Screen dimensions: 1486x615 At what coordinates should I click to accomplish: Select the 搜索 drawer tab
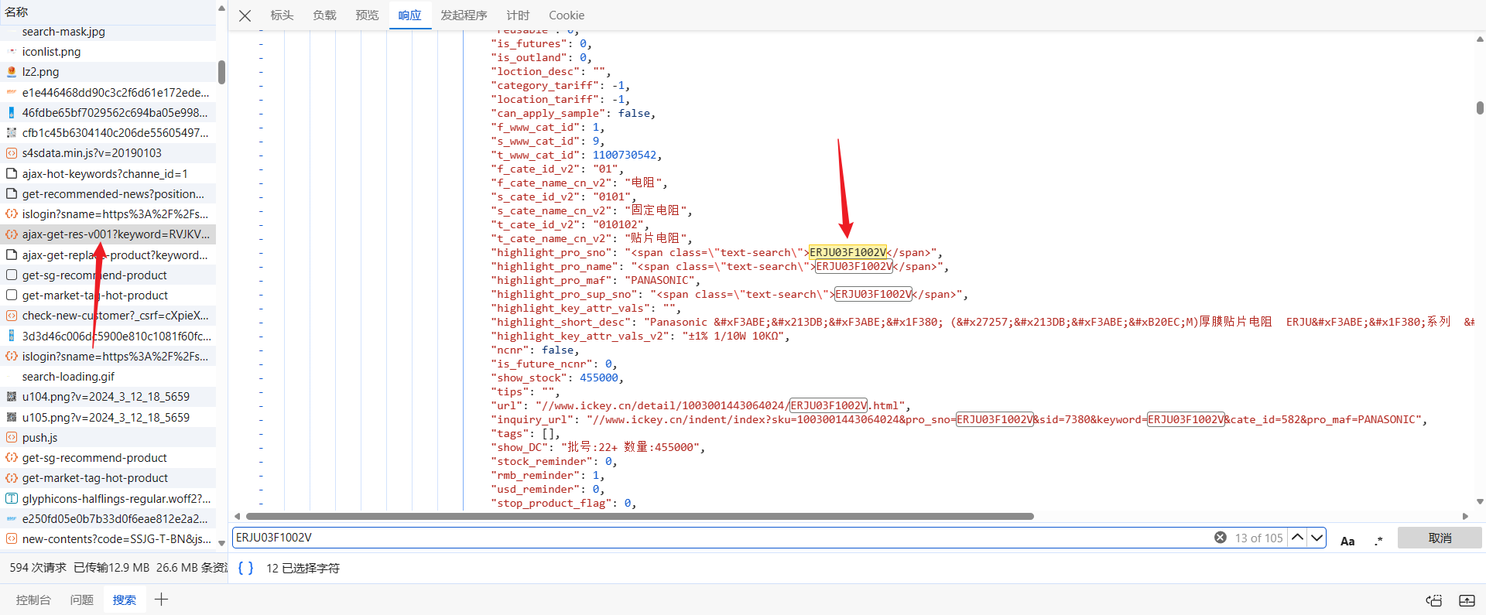pyautogui.click(x=124, y=600)
